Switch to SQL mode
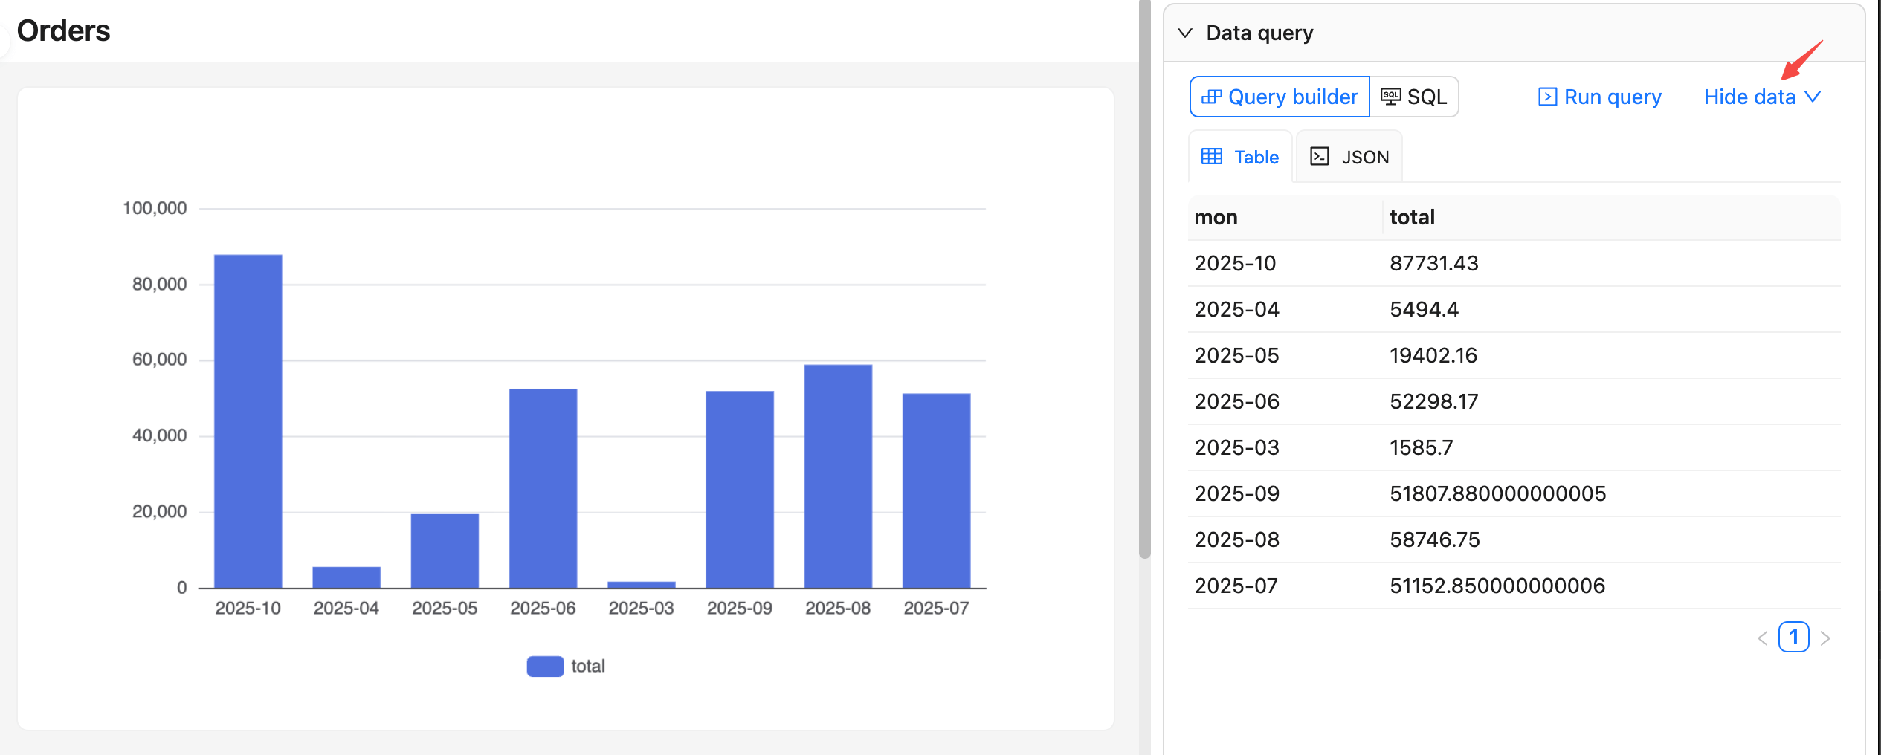 pos(1414,97)
